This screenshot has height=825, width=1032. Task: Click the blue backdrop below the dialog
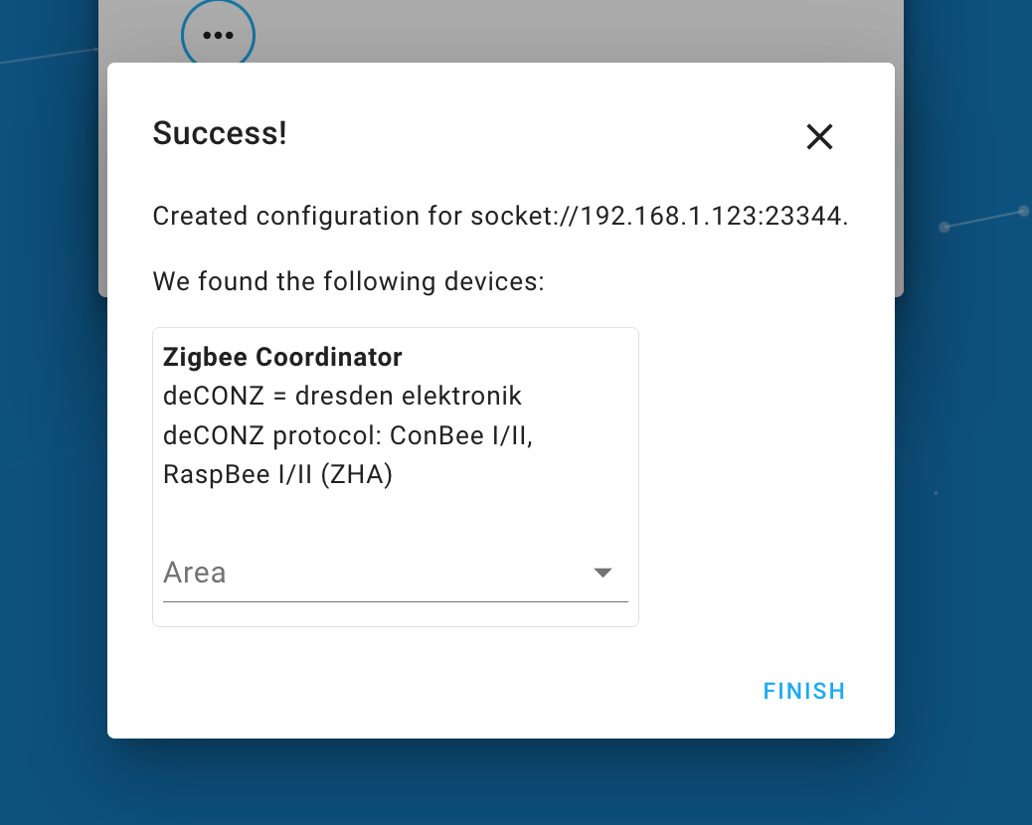pos(500,783)
